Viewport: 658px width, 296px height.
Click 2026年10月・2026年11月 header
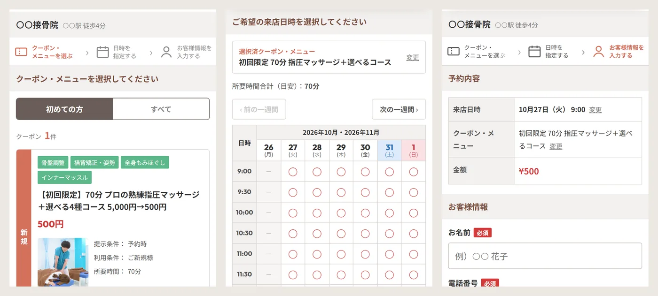click(341, 133)
